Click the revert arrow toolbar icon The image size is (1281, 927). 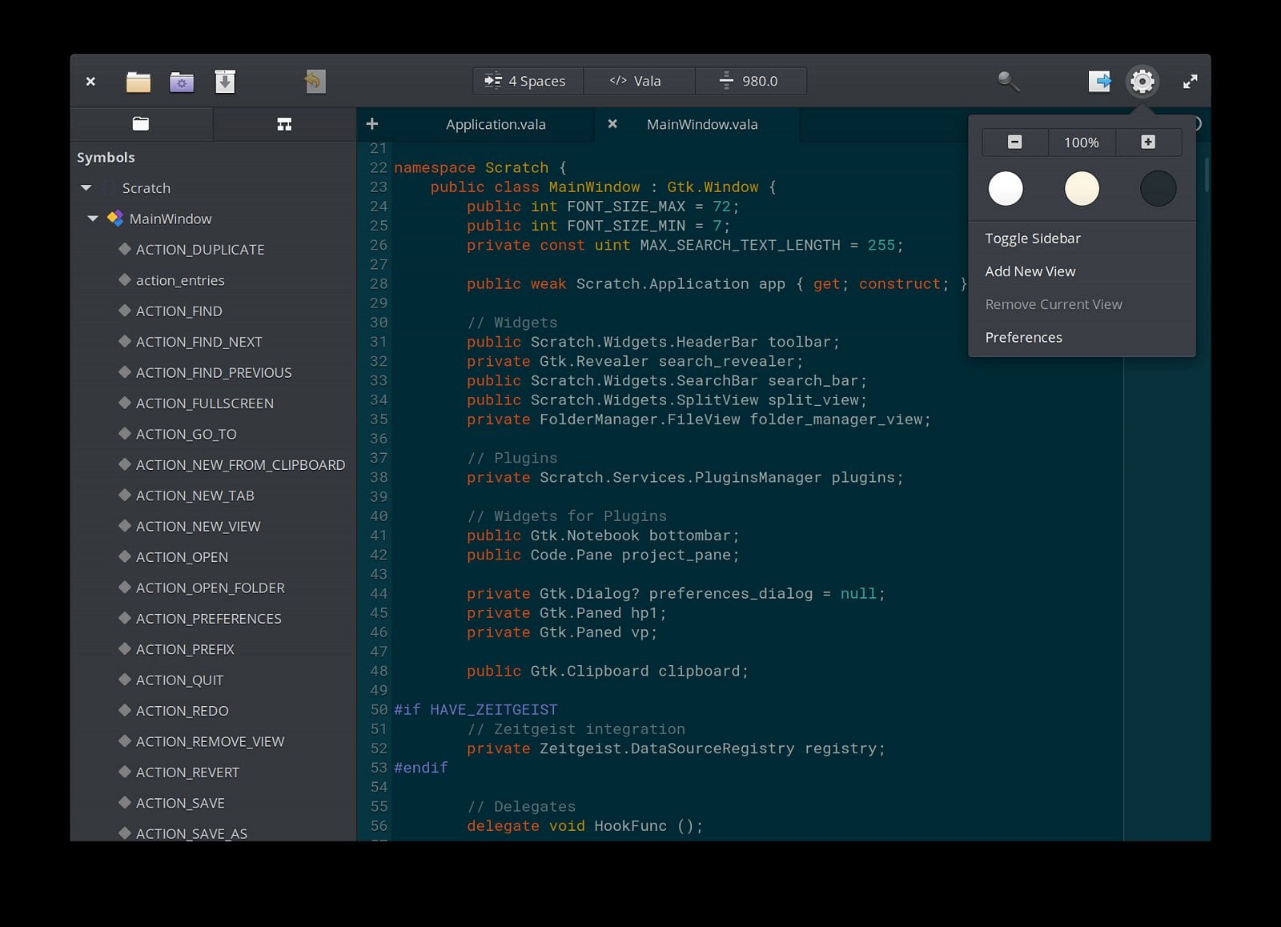(314, 81)
